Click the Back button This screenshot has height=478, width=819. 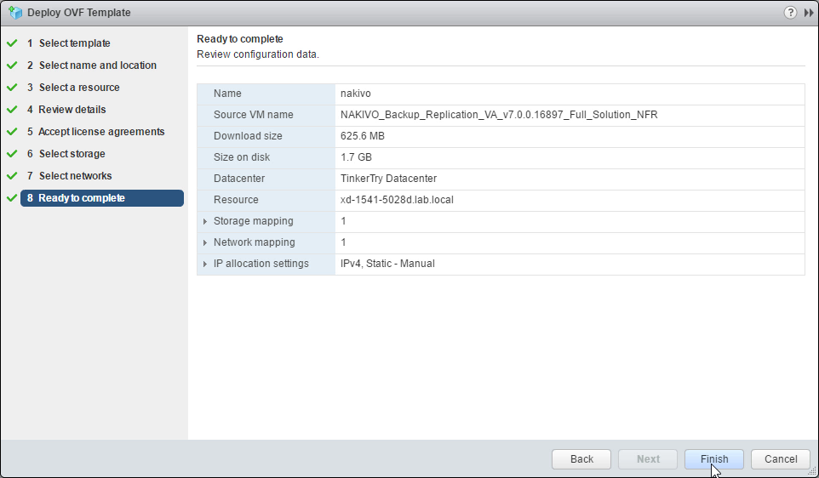(x=581, y=459)
